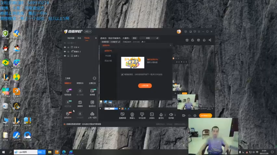Viewport: 277px width, 155px height.
Task: Select the 文本 4 layer row
Action: [81, 47]
